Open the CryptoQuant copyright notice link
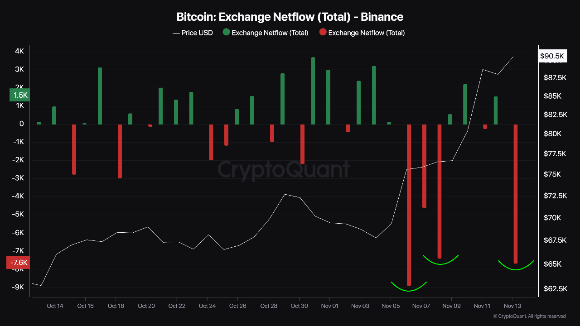This screenshot has height=326, width=580. [x=529, y=316]
